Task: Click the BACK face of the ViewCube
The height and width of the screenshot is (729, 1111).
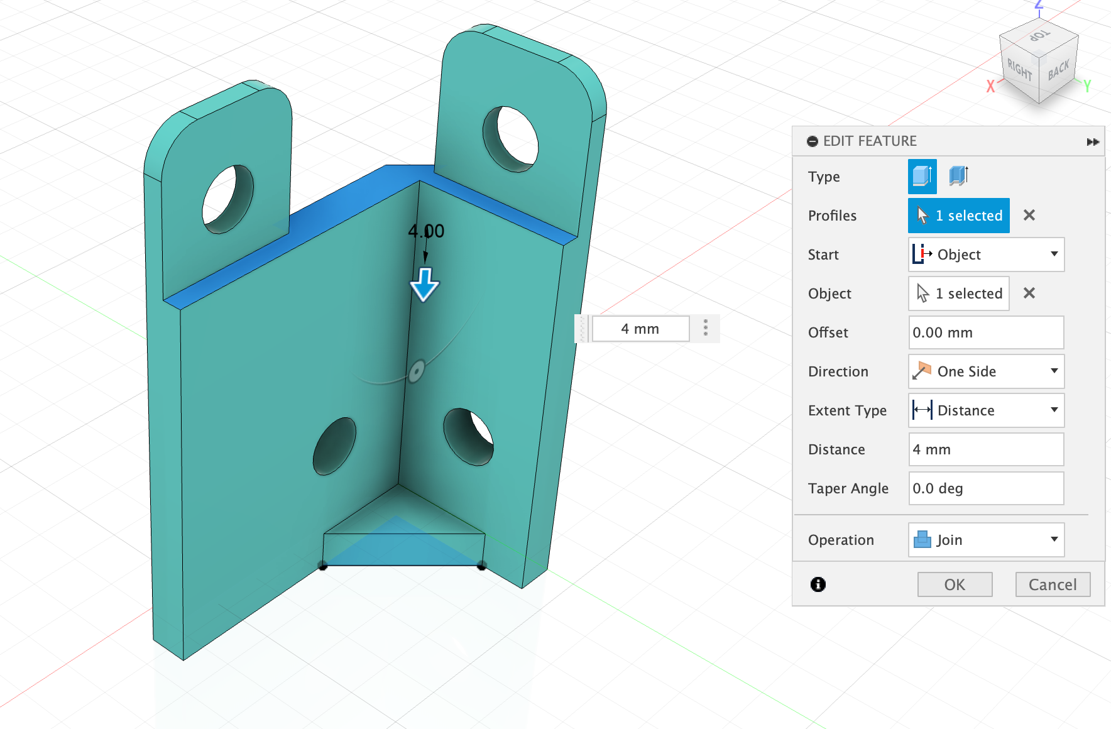Action: [1059, 69]
